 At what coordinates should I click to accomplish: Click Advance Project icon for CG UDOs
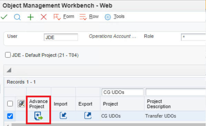39,116
